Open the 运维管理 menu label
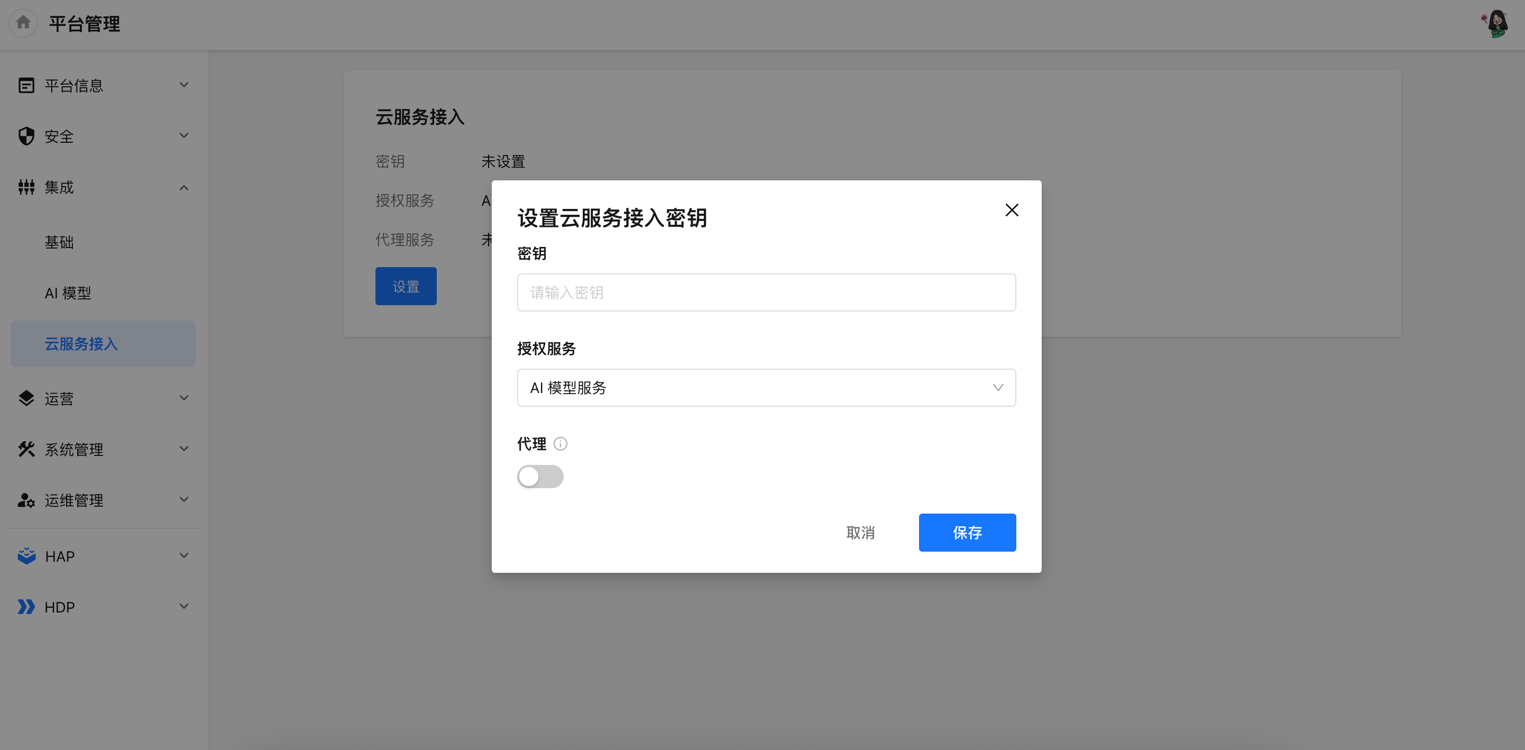This screenshot has width=1525, height=750. point(74,501)
